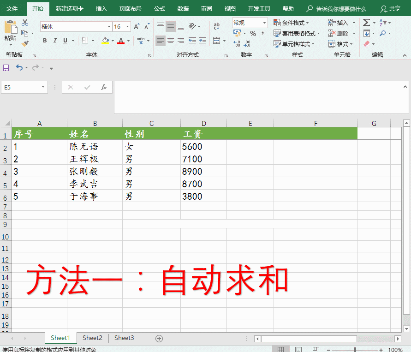Collapse the ribbon
Image resolution: width=411 pixels, height=352 pixels.
click(x=405, y=55)
